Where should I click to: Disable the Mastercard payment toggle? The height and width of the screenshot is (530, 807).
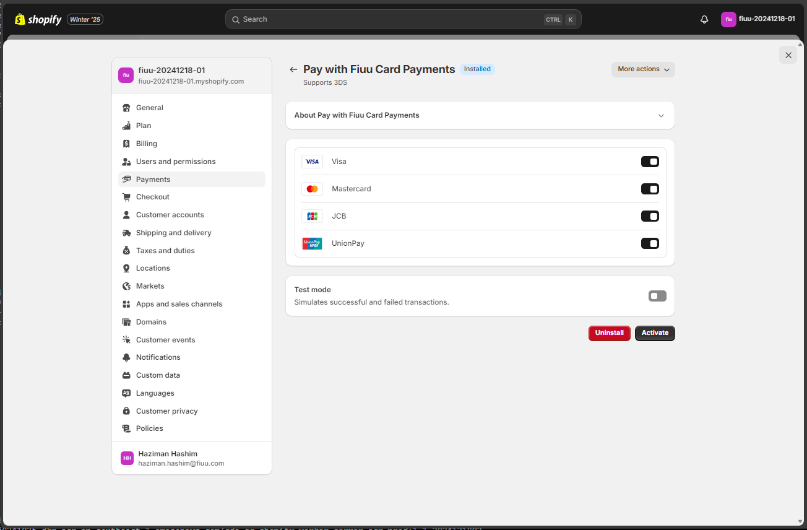point(650,189)
